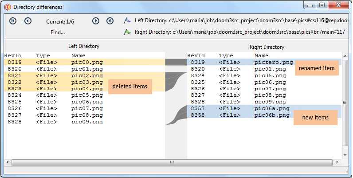This screenshot has width=353, height=178.
Task: Click vertical scrollbar down arrow
Action: click(345, 155)
